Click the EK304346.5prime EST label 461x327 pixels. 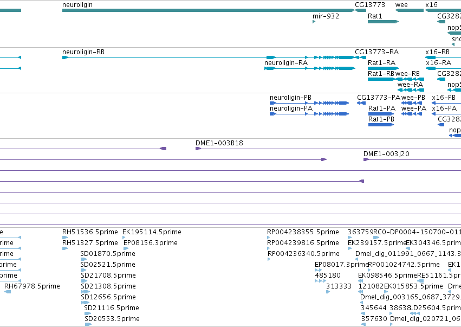(433, 243)
